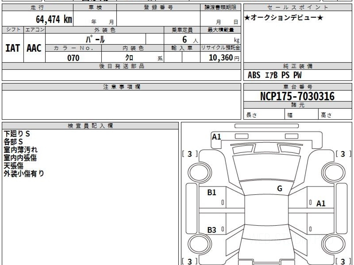Click the 車検 header cell
The height and width of the screenshot is (265, 354).
pos(95,8)
